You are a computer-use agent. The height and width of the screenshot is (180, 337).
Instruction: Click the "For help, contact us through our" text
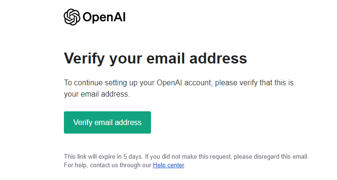point(107,165)
